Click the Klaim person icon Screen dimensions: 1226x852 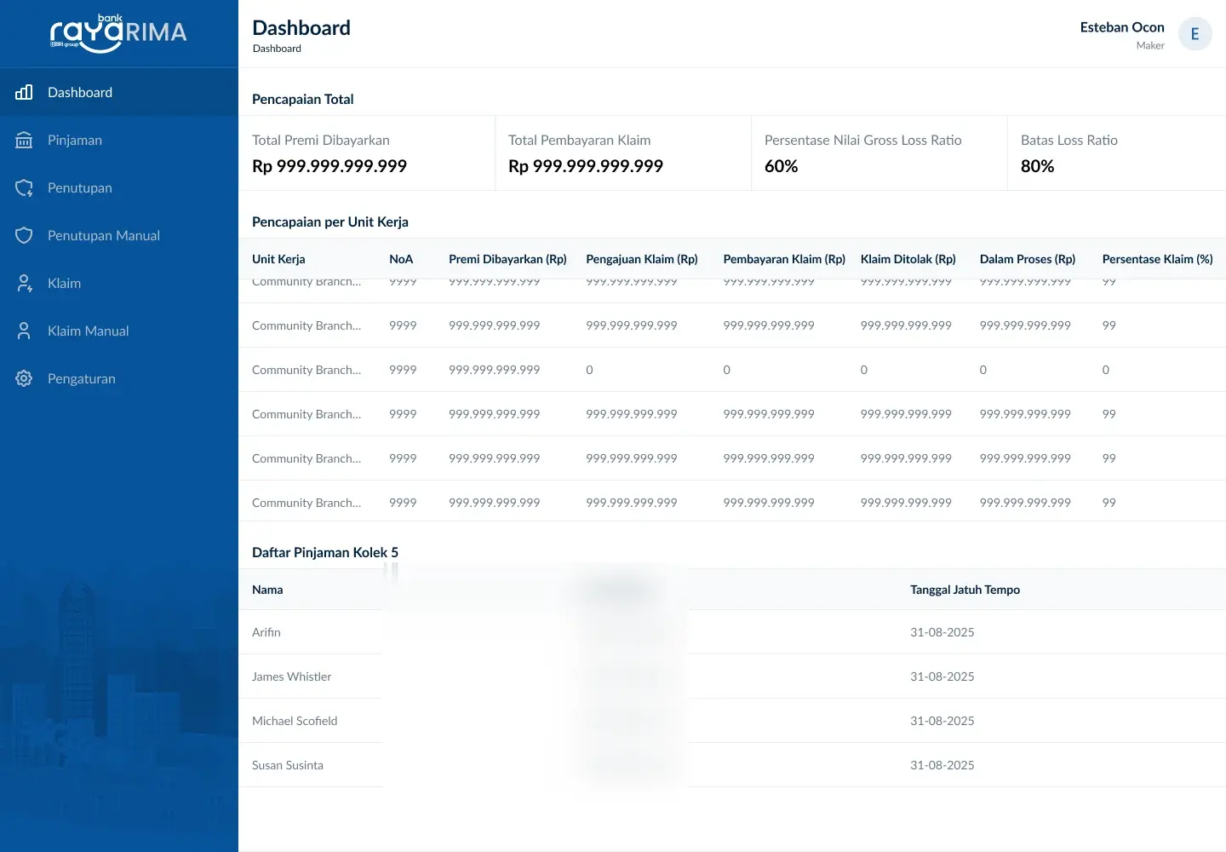(24, 283)
